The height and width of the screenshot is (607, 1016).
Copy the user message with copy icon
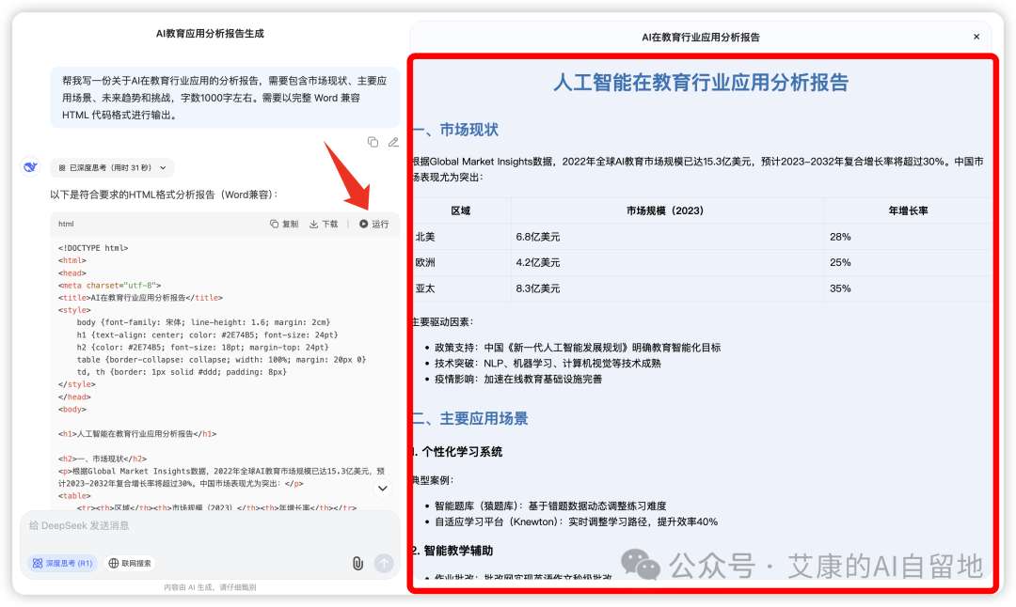[x=373, y=142]
